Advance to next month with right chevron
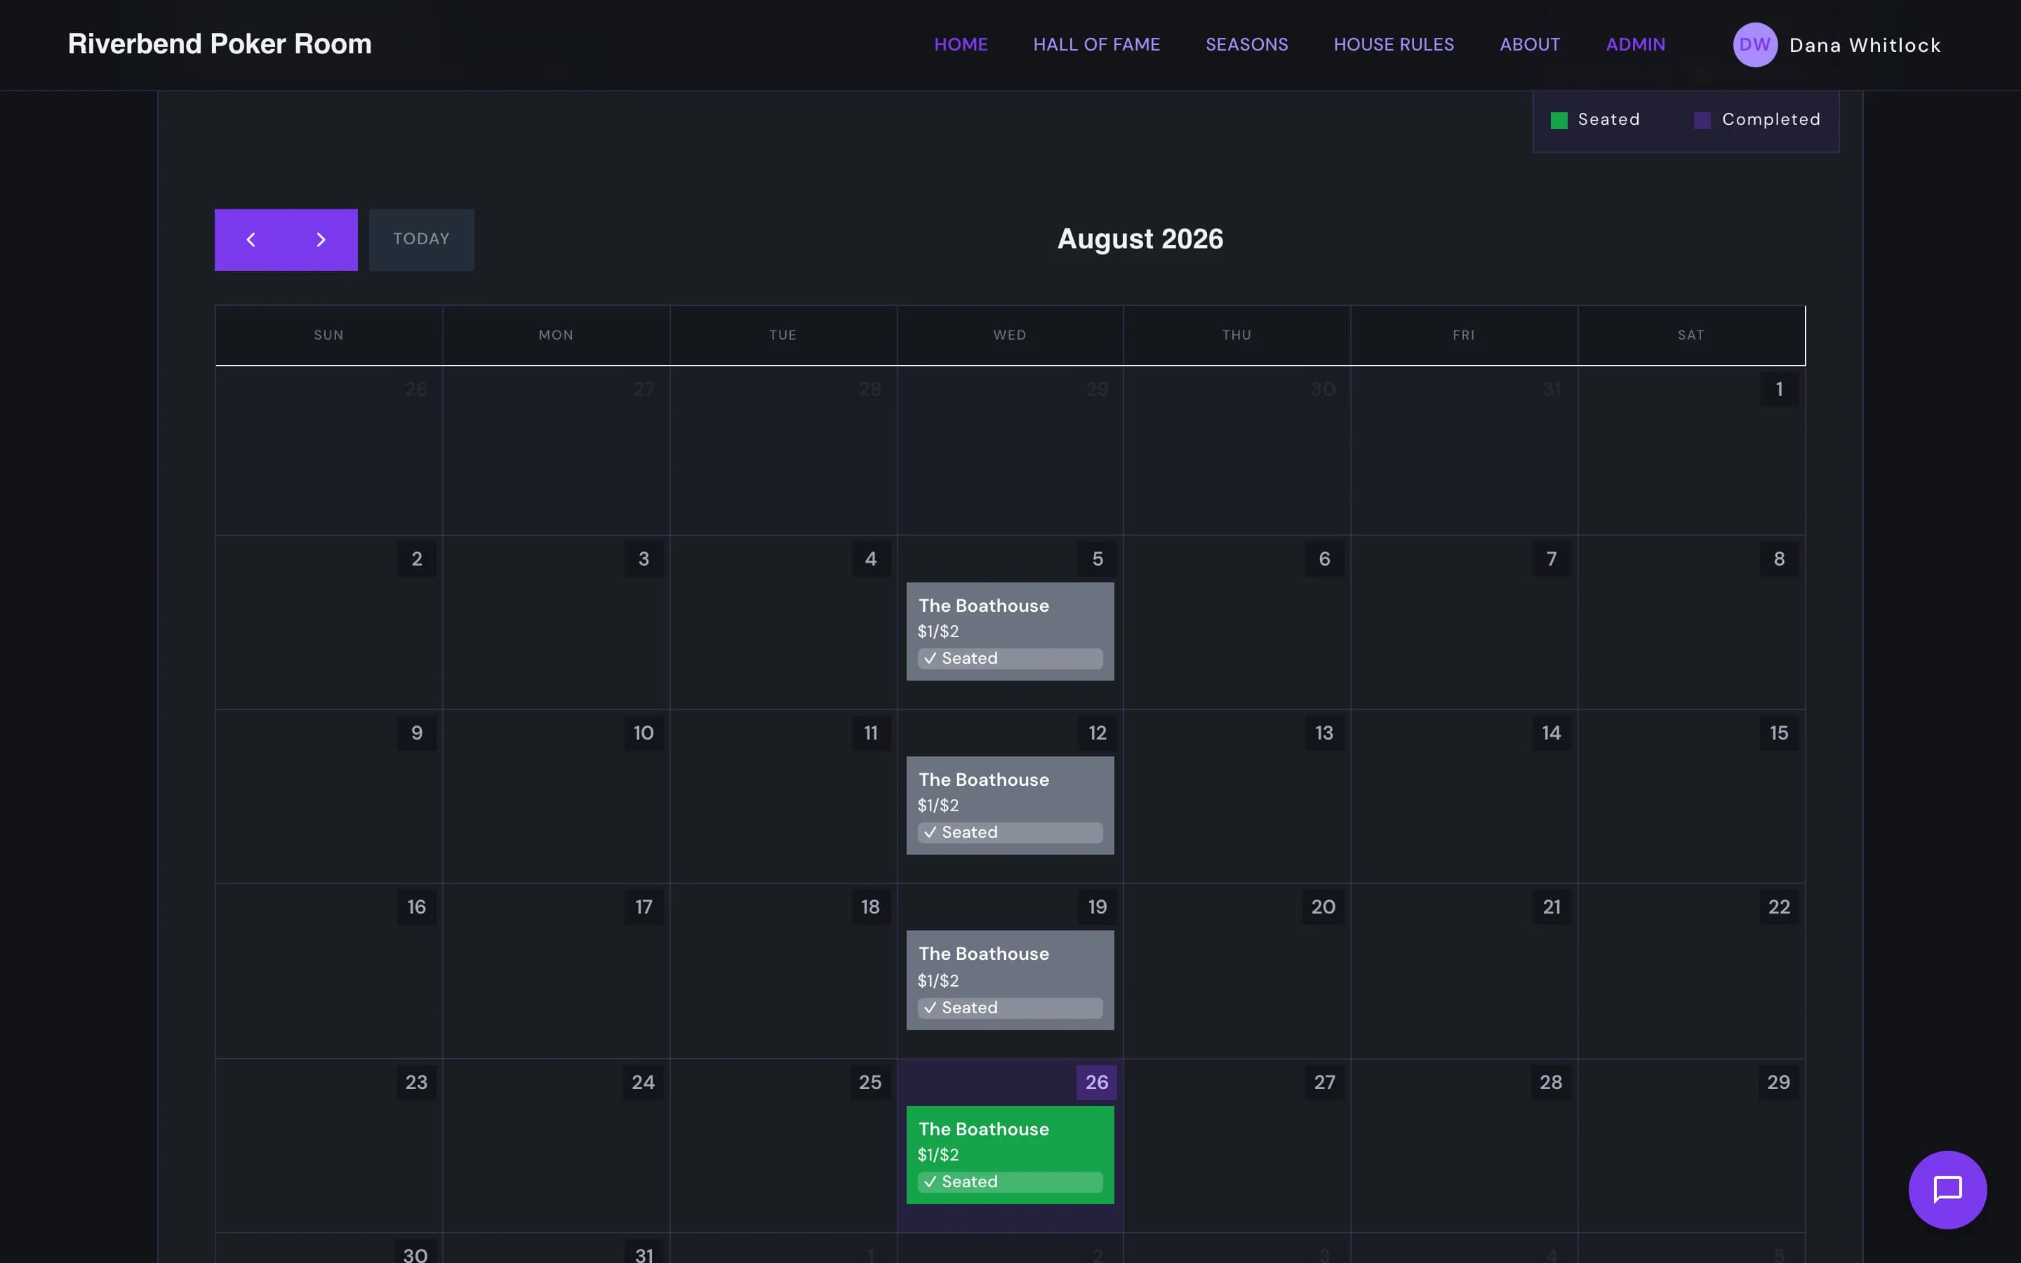 pos(321,240)
